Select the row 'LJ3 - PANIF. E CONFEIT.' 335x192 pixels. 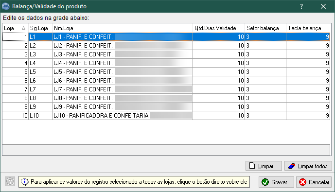click(166, 54)
